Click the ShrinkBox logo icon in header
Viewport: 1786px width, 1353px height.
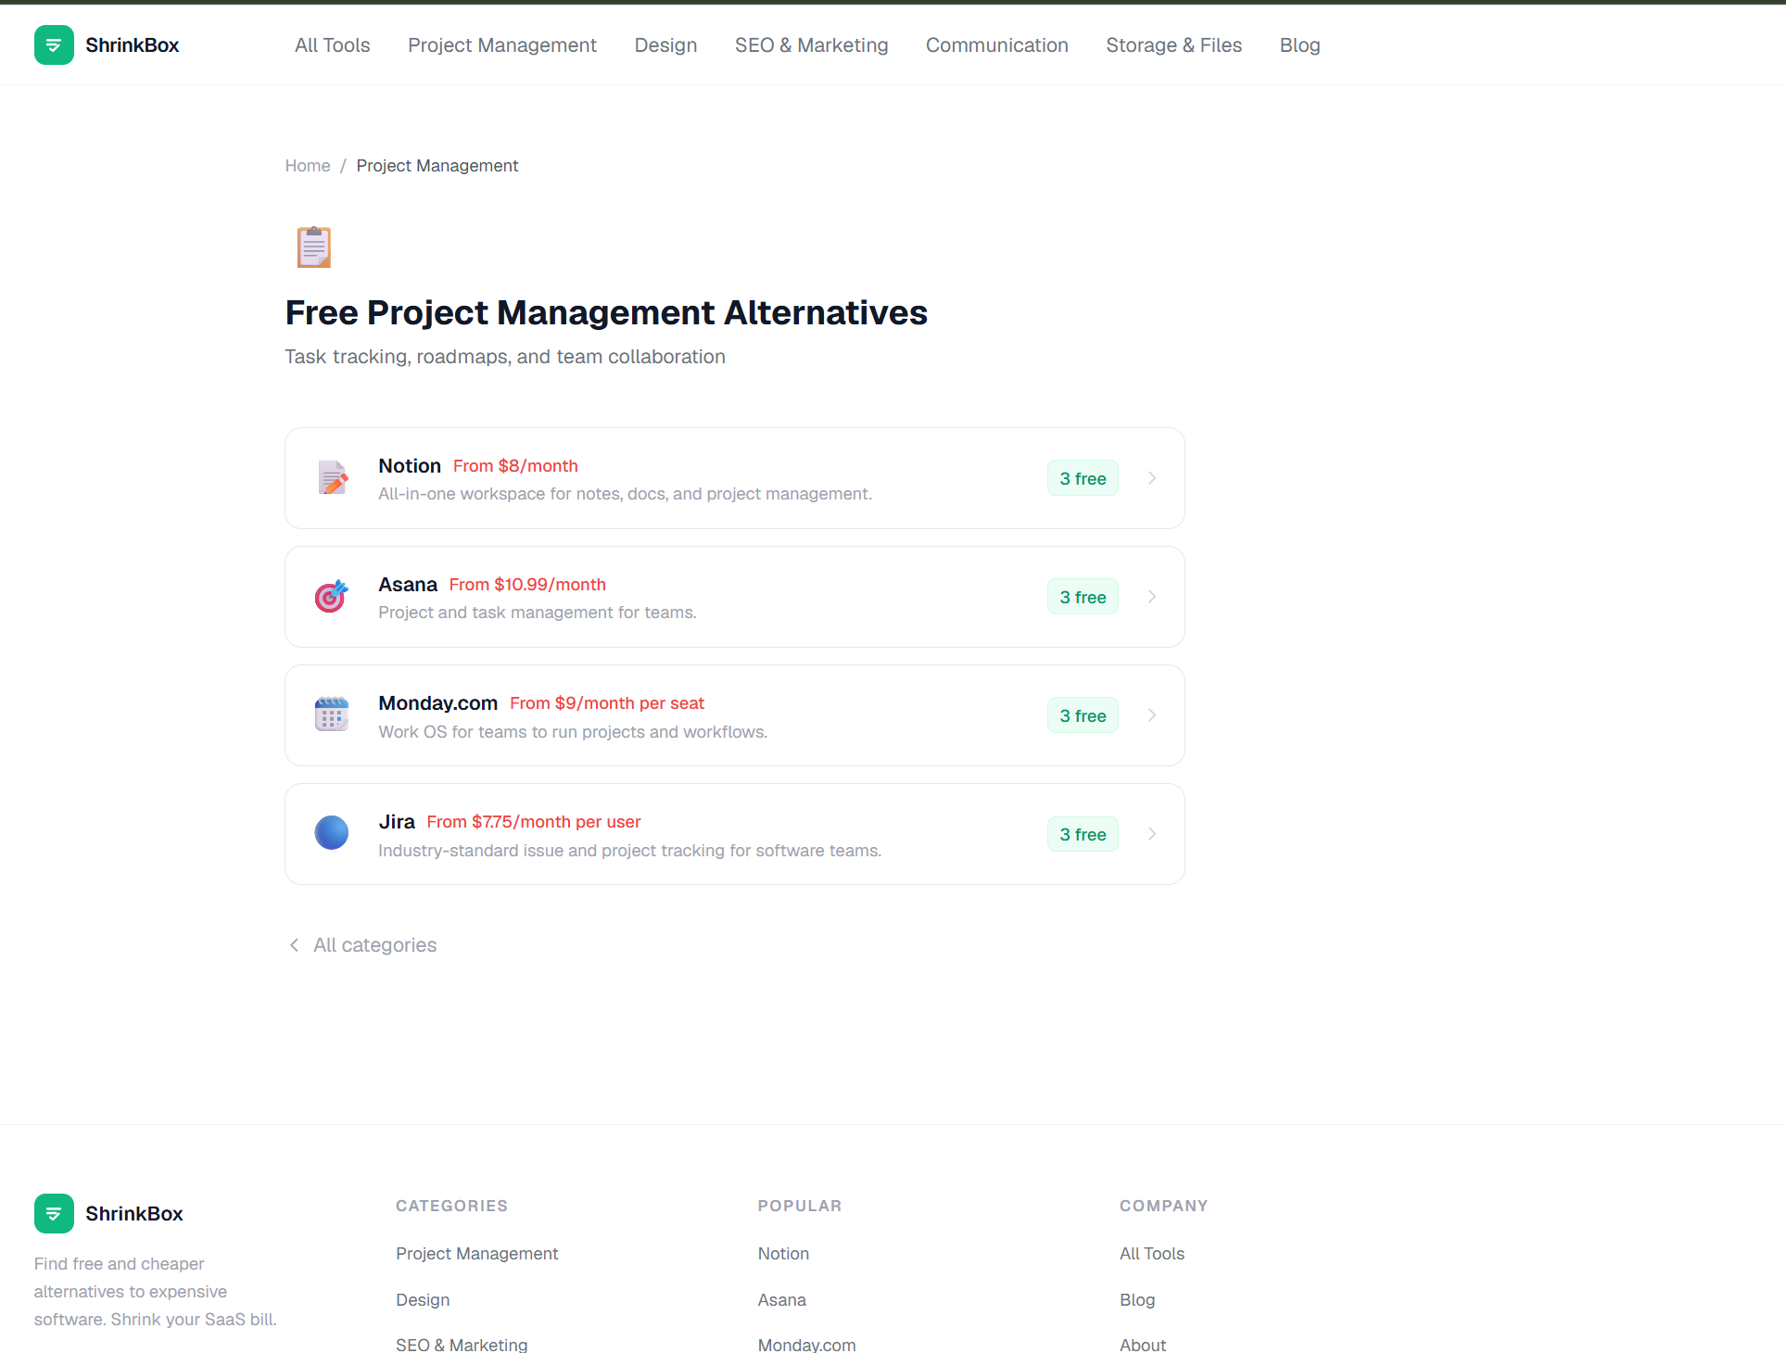click(x=54, y=45)
